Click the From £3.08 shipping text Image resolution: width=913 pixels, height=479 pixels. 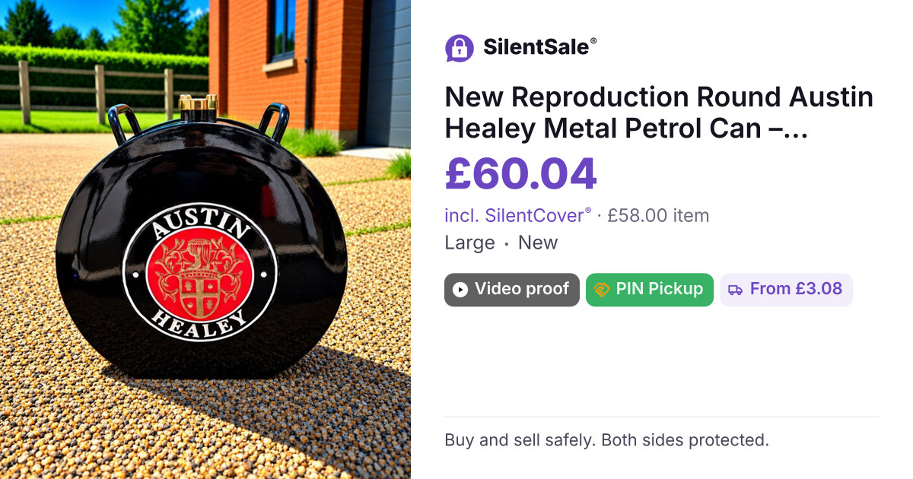point(797,290)
